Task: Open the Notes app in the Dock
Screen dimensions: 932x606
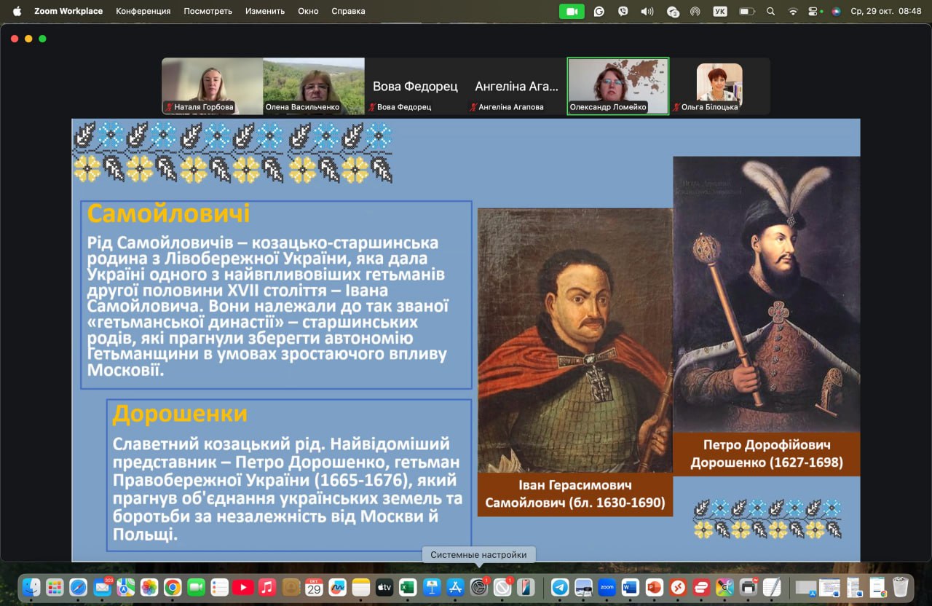Action: 361,587
